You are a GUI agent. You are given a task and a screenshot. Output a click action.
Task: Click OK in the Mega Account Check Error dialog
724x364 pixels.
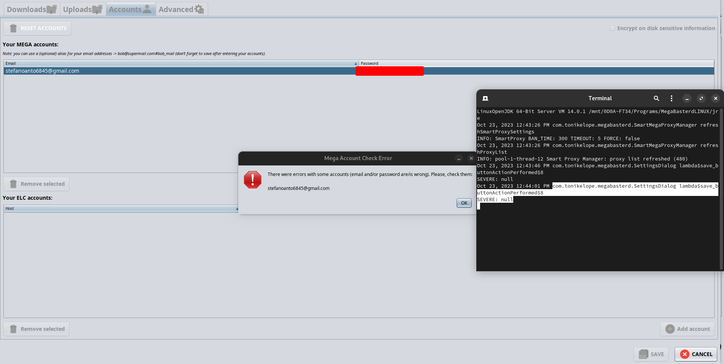tap(463, 203)
